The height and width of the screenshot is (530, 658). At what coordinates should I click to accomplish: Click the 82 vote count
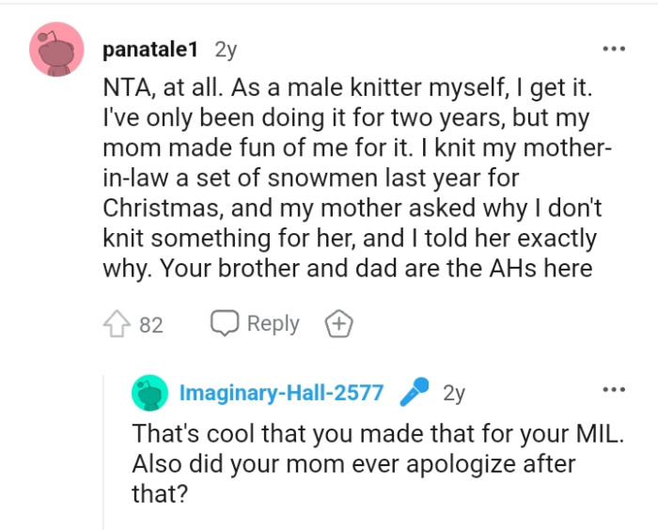click(150, 325)
